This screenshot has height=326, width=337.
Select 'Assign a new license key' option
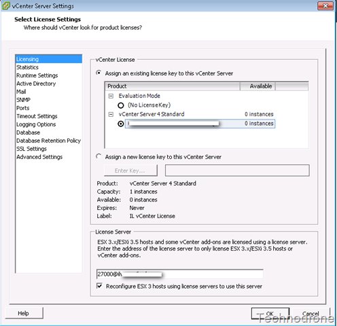coord(99,156)
